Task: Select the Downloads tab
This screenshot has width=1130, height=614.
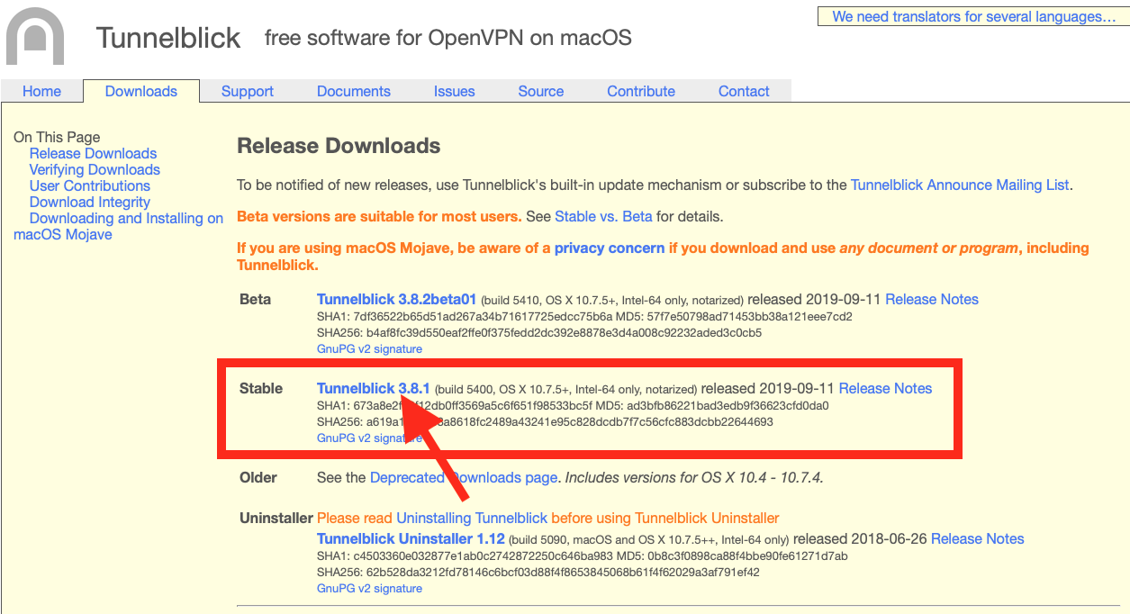Action: coord(141,91)
